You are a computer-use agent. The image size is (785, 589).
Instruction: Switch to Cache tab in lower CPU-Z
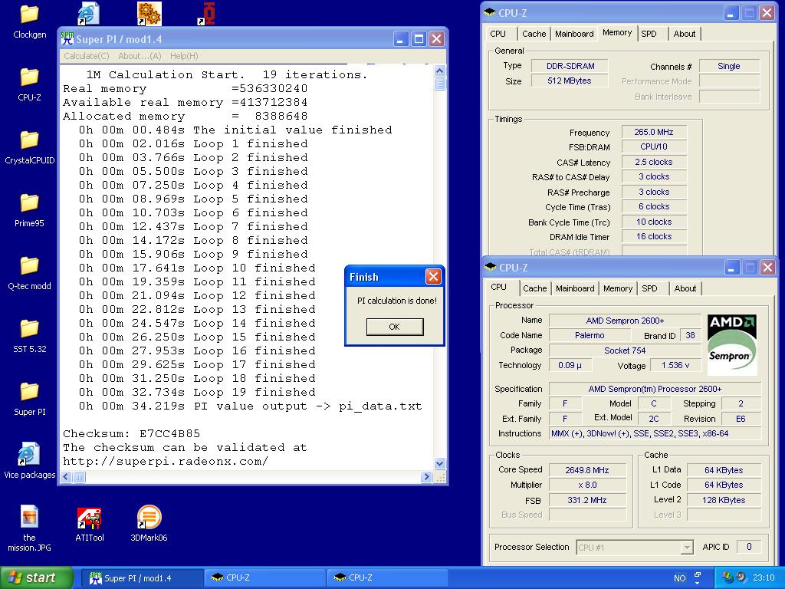(x=534, y=288)
